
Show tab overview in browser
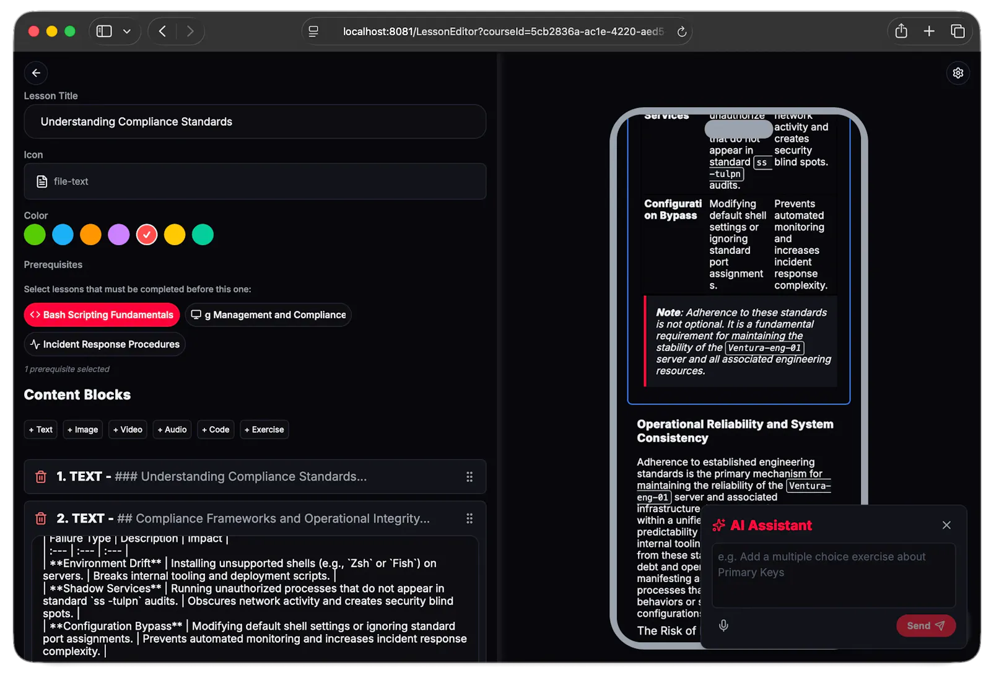958,31
